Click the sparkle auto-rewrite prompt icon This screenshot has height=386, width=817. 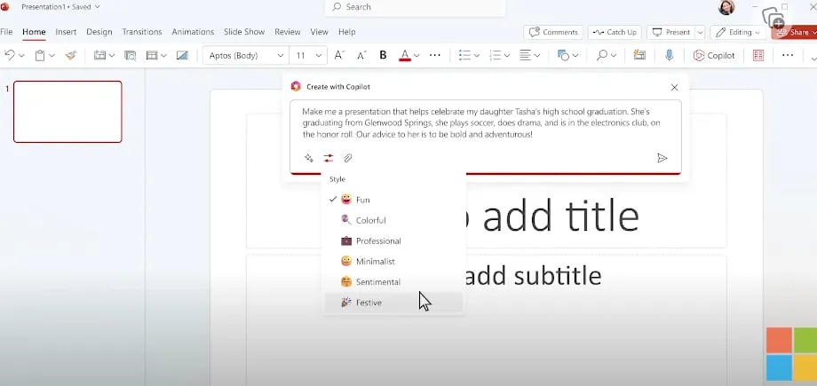point(308,158)
